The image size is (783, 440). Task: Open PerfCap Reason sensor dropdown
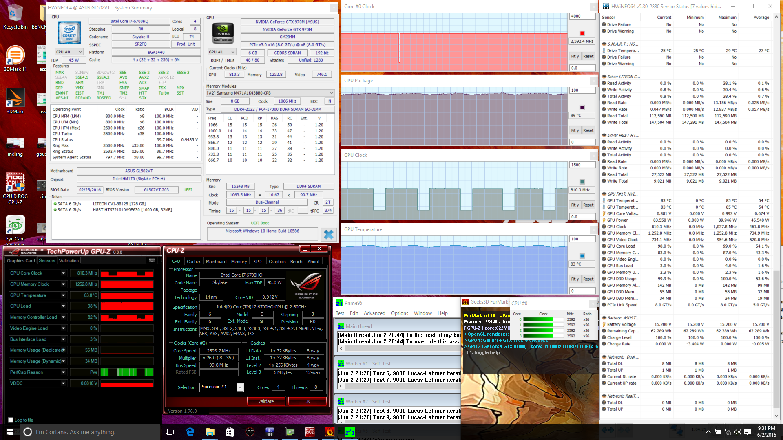63,372
